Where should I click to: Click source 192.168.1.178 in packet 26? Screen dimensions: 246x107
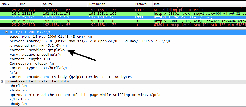point(56,14)
